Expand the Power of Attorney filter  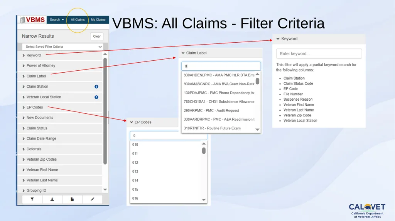[60, 66]
